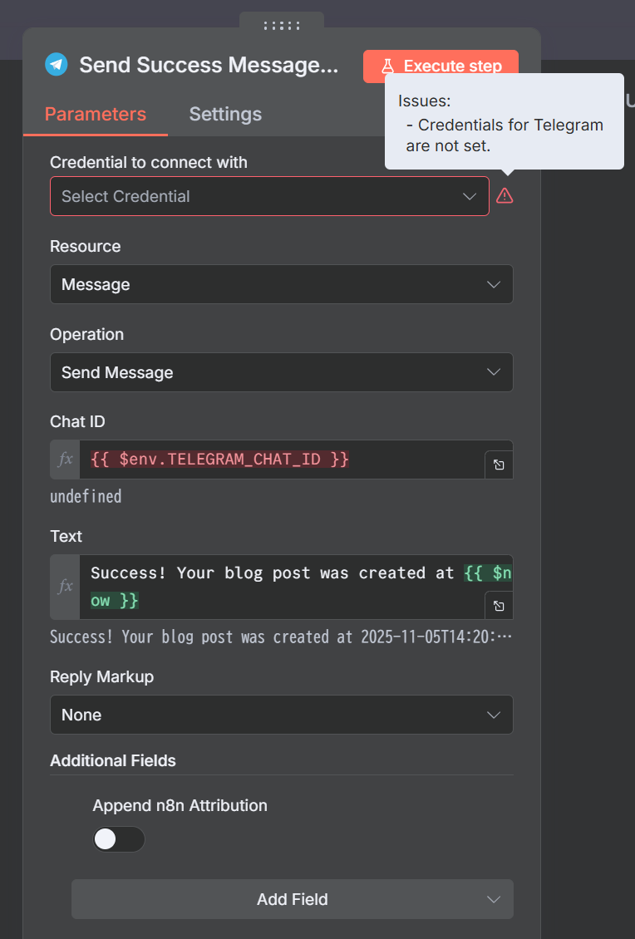635x939 pixels.
Task: Click the Add Field button
Action: point(292,899)
